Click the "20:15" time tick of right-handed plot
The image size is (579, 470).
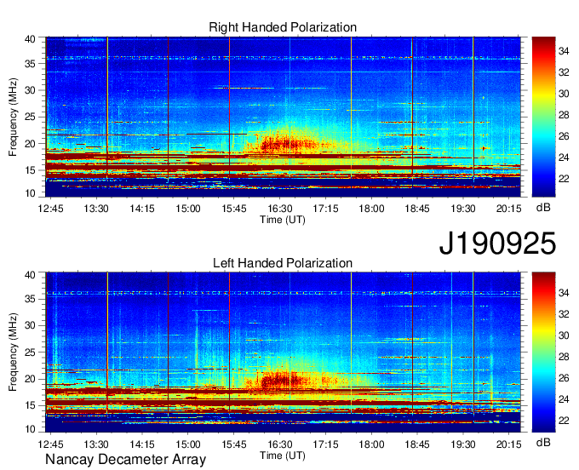508,209
